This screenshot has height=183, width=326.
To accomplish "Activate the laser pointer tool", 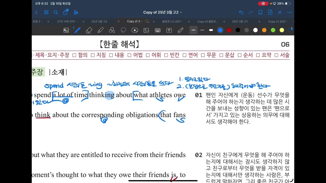I will [x=181, y=30].
